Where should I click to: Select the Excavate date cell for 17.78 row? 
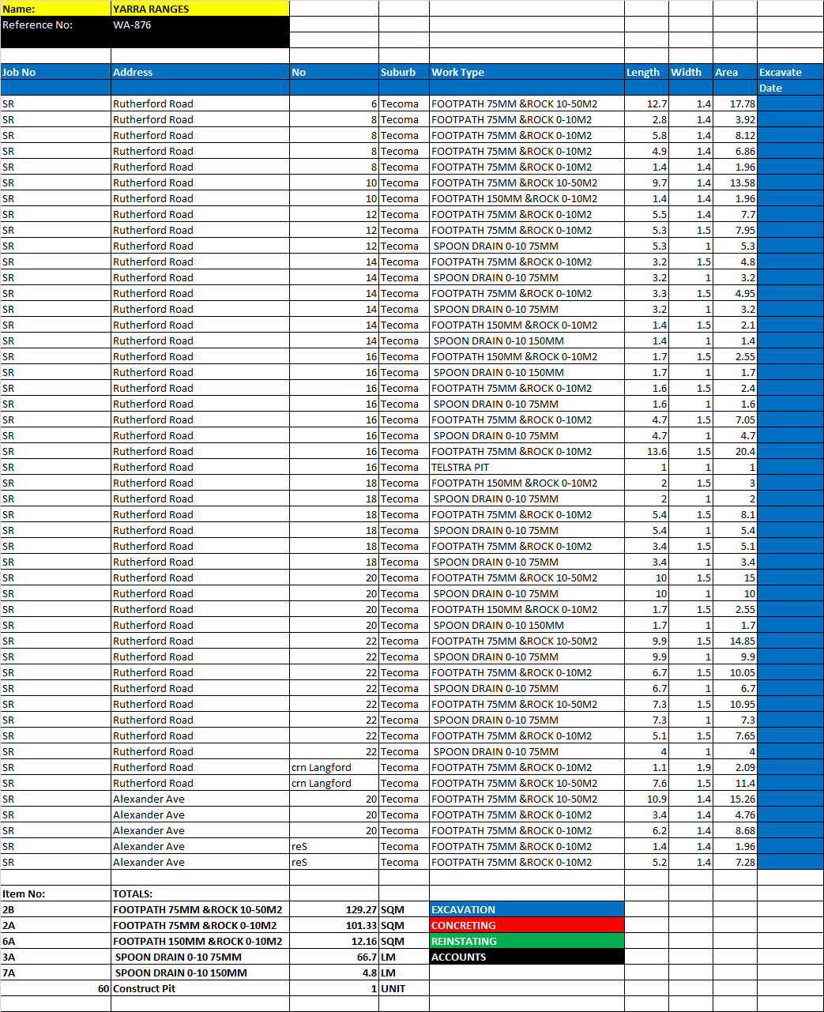pyautogui.click(x=790, y=103)
